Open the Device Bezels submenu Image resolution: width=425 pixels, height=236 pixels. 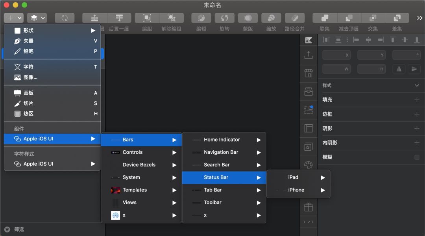pos(141,165)
